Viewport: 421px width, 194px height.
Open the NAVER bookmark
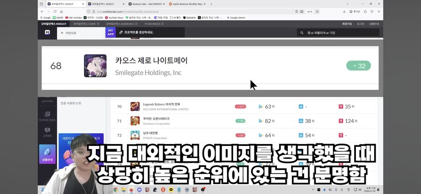coord(58,18)
